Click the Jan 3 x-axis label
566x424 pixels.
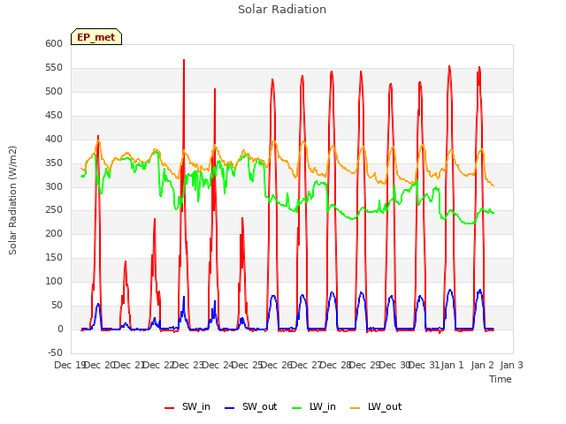tap(511, 365)
